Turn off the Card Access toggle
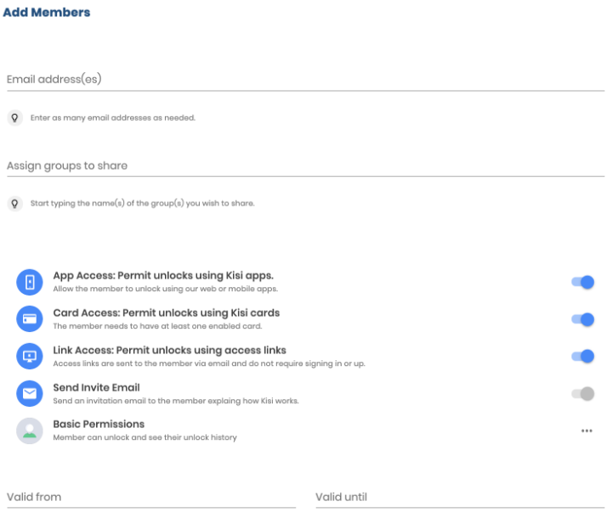 [583, 319]
